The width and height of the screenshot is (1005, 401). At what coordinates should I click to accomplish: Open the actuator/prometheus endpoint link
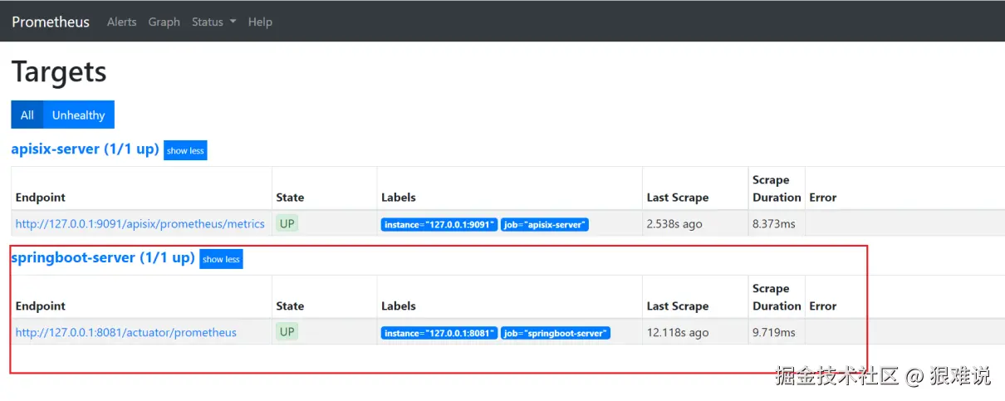[x=126, y=332]
